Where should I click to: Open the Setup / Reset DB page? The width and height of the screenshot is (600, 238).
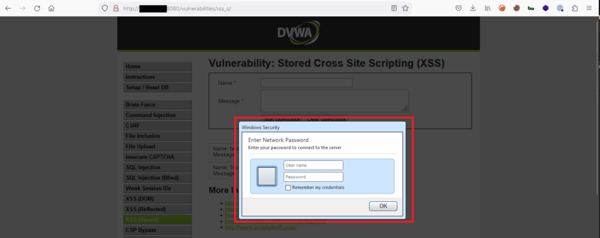[158, 88]
